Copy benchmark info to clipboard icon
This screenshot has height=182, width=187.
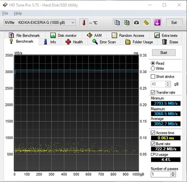pyautogui.click(x=117, y=23)
